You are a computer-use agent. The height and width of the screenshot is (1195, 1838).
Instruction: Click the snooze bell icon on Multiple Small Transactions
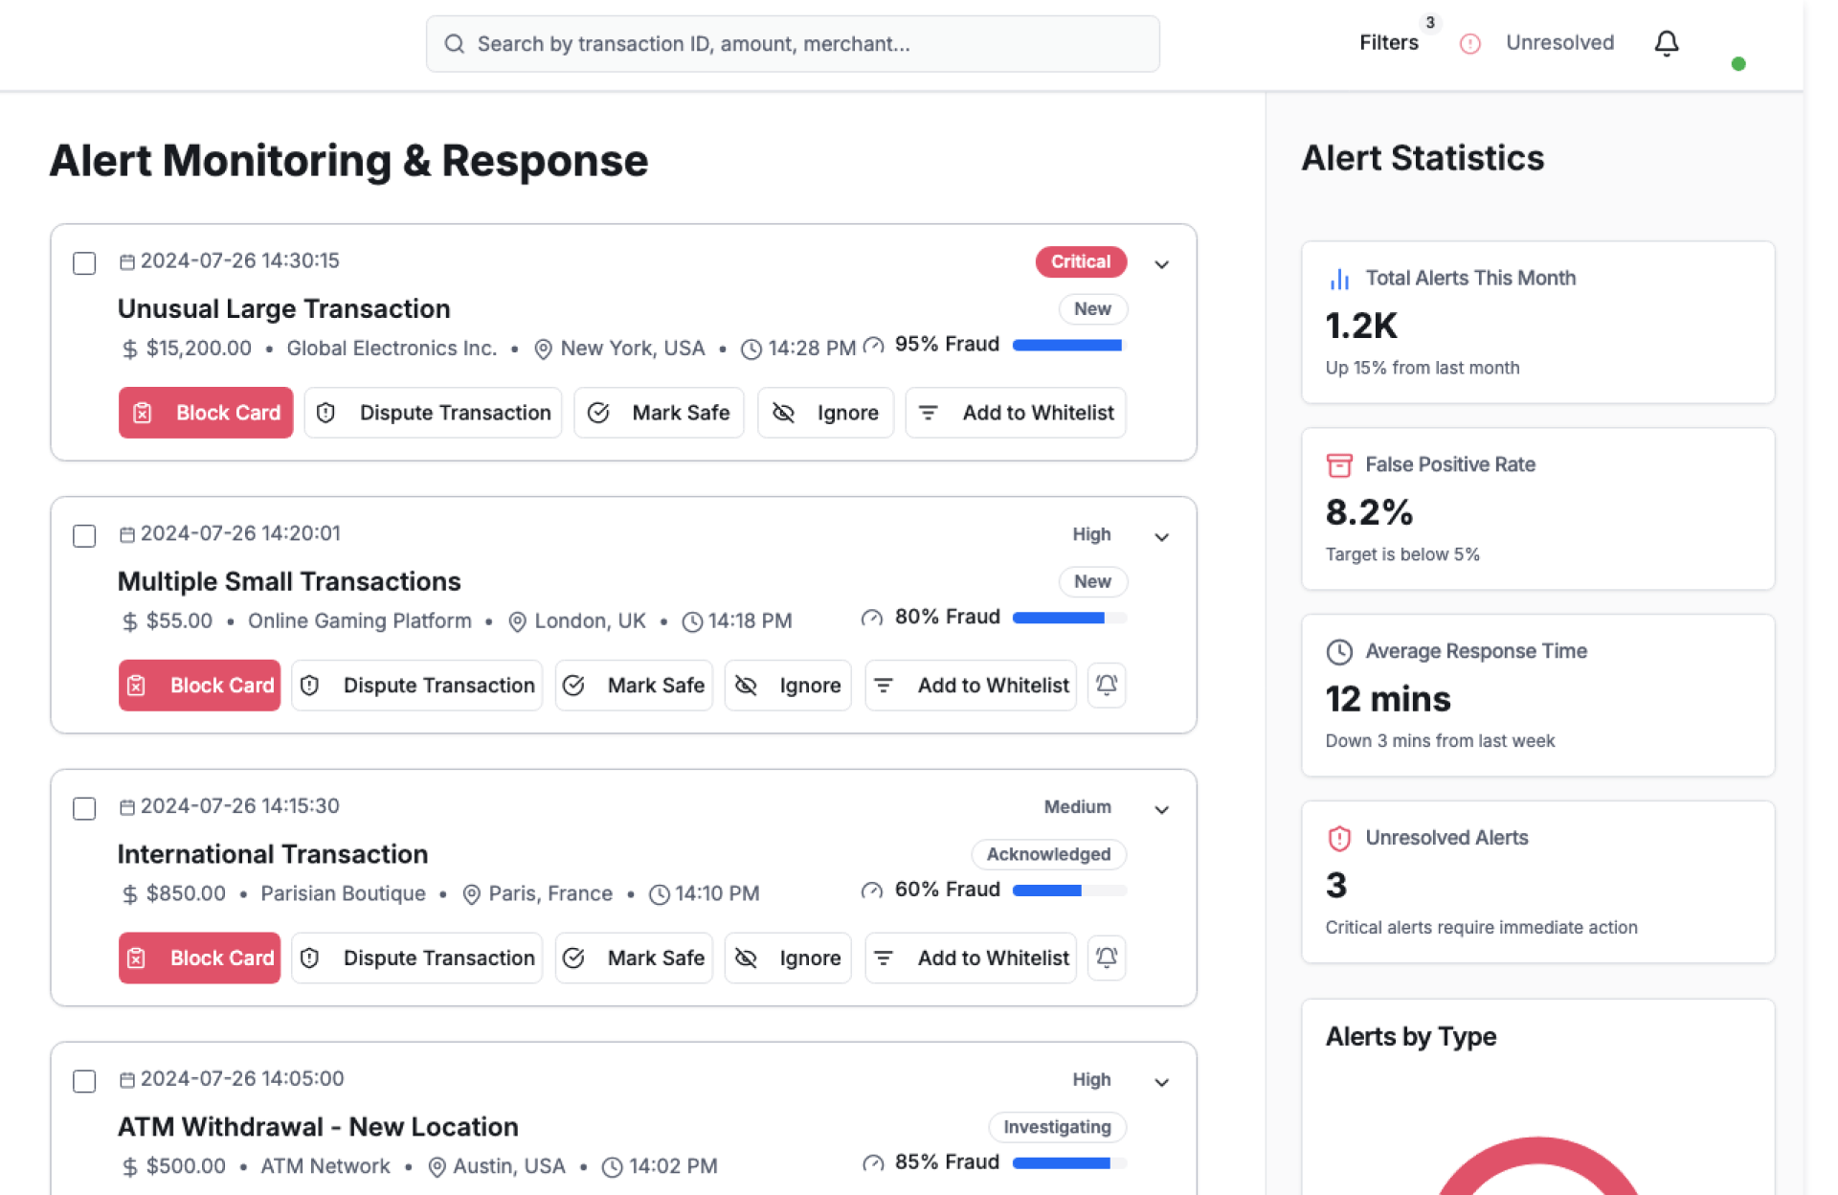1107,686
